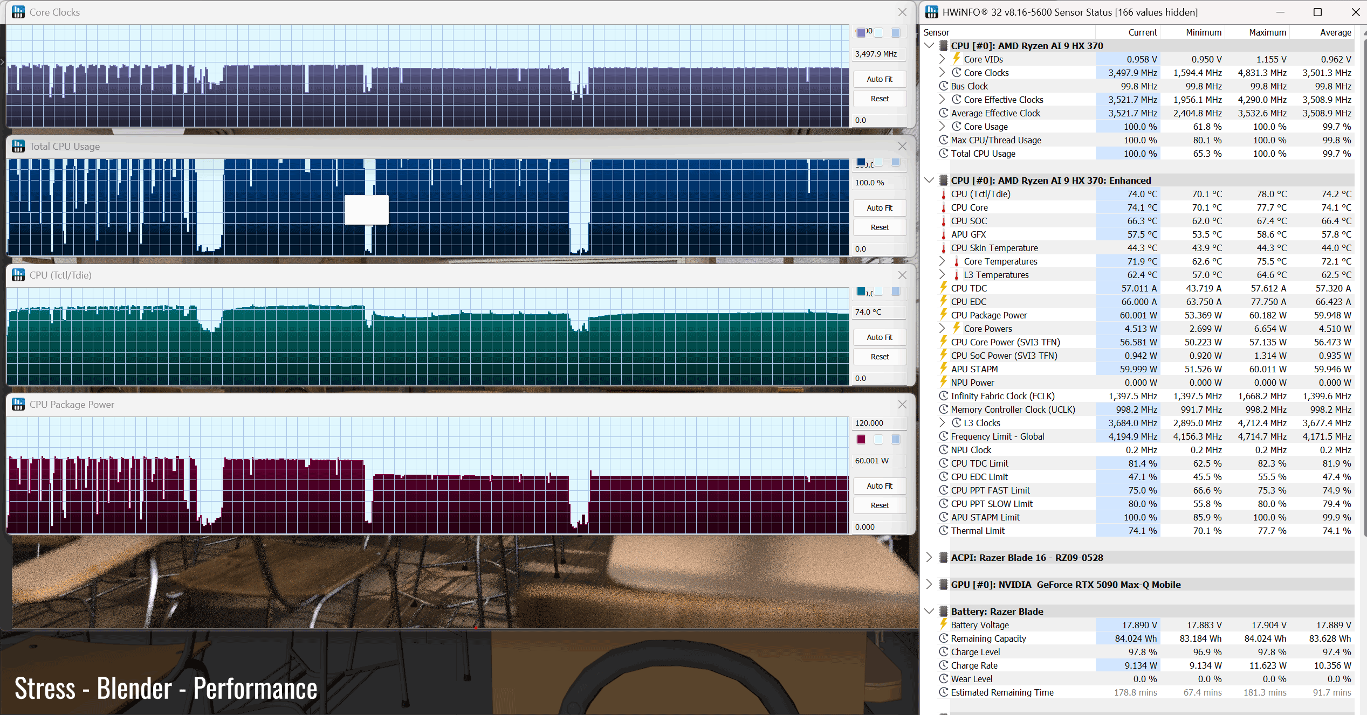The height and width of the screenshot is (715, 1367).
Task: Click Auto Fit in CPU Package Power graph
Action: coord(880,486)
